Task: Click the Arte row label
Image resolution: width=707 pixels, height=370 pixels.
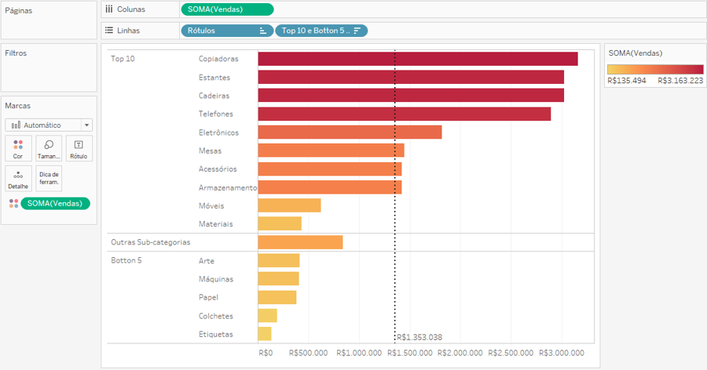Action: (x=207, y=261)
